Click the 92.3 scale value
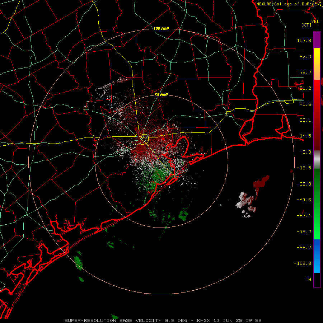Screen dimensions: 323x323 point(305,56)
